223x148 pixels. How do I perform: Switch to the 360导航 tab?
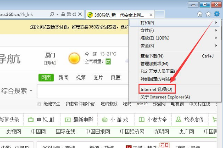pos(119,15)
